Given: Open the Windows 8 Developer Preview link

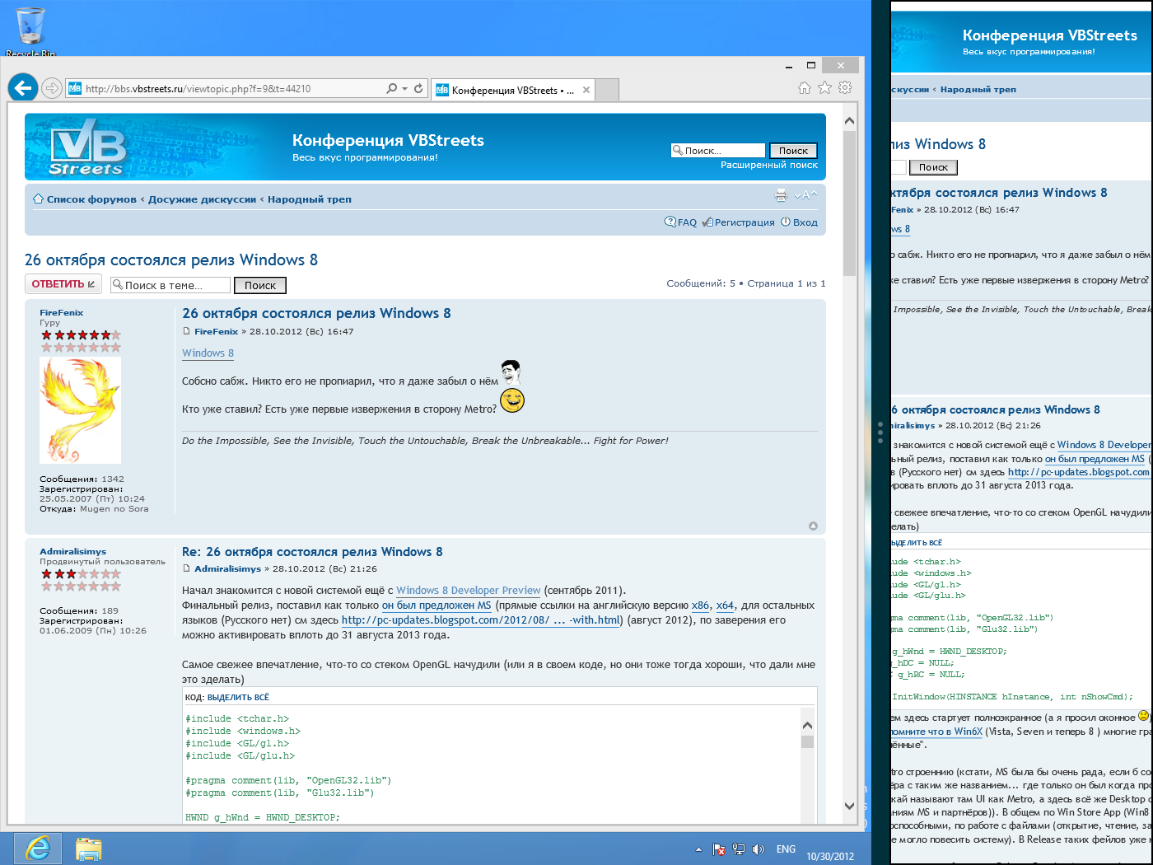Looking at the screenshot, I should (468, 591).
